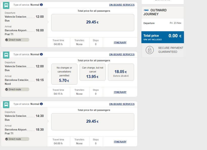The width and height of the screenshot is (207, 150).
Task: Open service type info for the first trip
Action: click(x=41, y=5)
